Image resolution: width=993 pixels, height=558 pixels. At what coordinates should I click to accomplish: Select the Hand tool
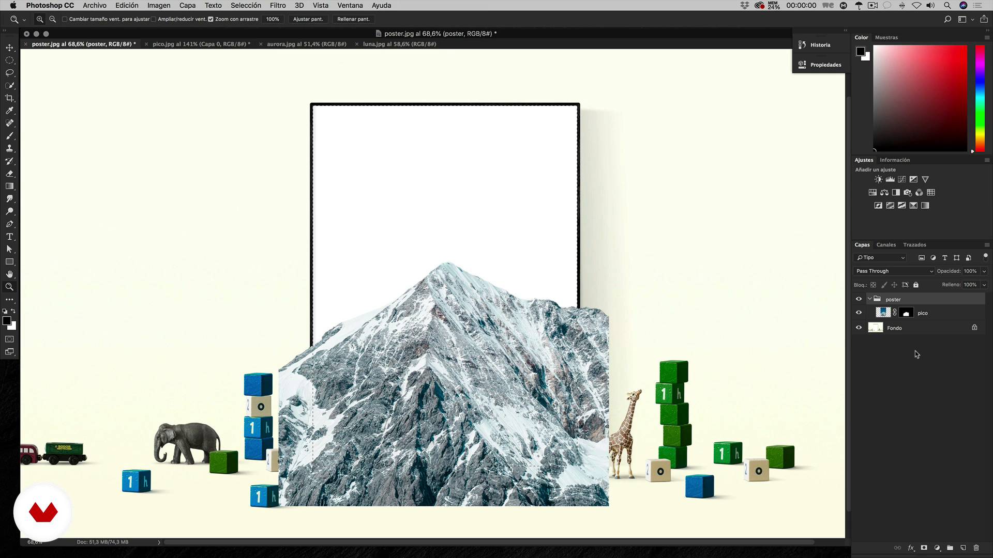point(9,274)
